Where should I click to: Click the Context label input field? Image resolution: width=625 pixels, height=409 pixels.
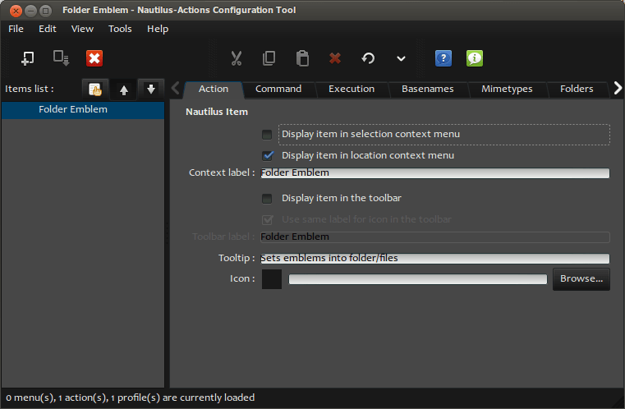434,173
